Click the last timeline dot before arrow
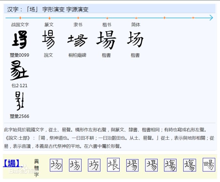The image size is (220, 182). [x=193, y=18]
